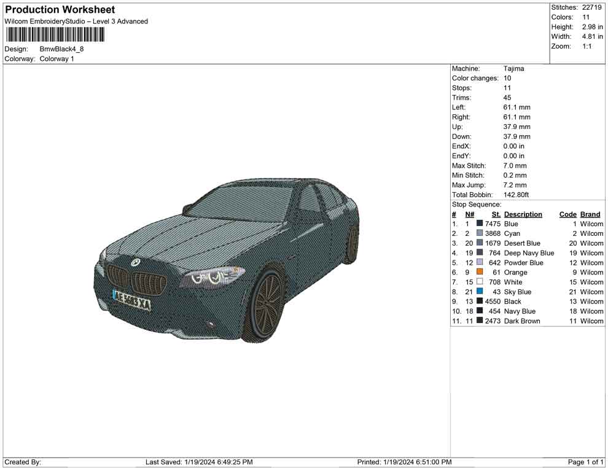This screenshot has height=468, width=608.
Task: Click the Stitches count 22719
Action: point(591,7)
